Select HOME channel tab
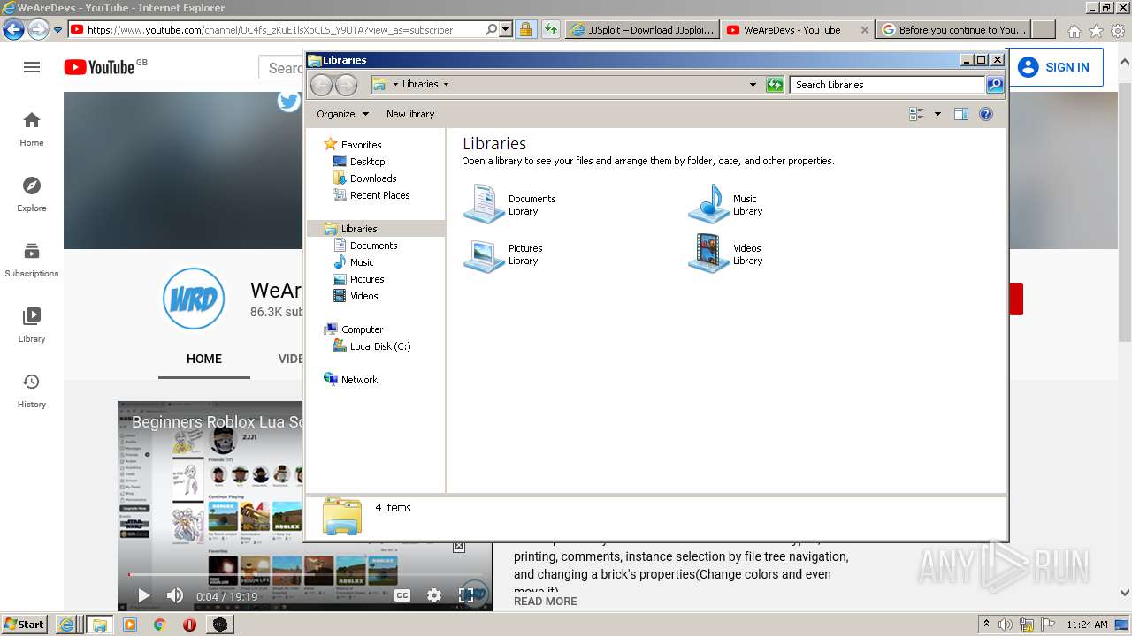1132x636 pixels. [x=204, y=359]
